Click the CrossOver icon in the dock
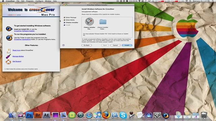The height and width of the screenshot is (121, 216). [x=166, y=115]
